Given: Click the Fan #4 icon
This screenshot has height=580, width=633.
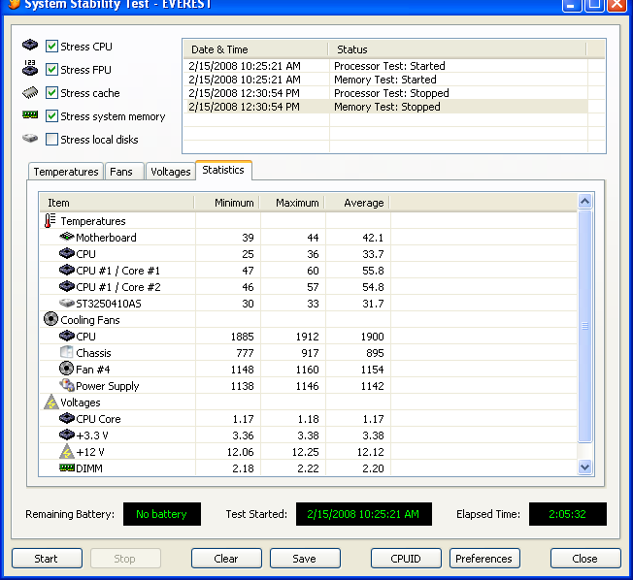Looking at the screenshot, I should pyautogui.click(x=66, y=369).
